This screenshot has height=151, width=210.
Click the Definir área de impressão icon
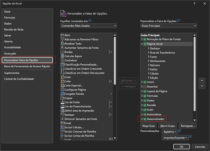63,111
